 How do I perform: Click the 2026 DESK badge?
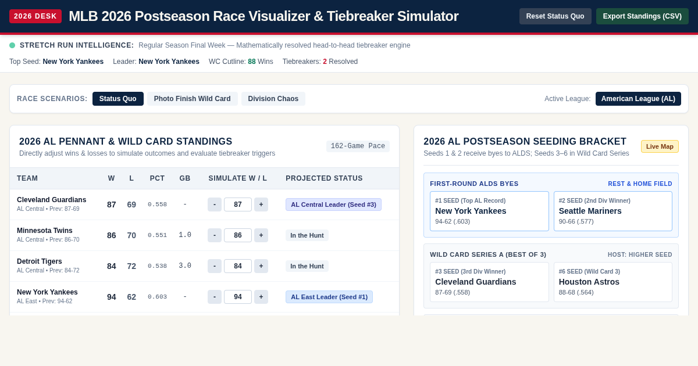point(35,16)
